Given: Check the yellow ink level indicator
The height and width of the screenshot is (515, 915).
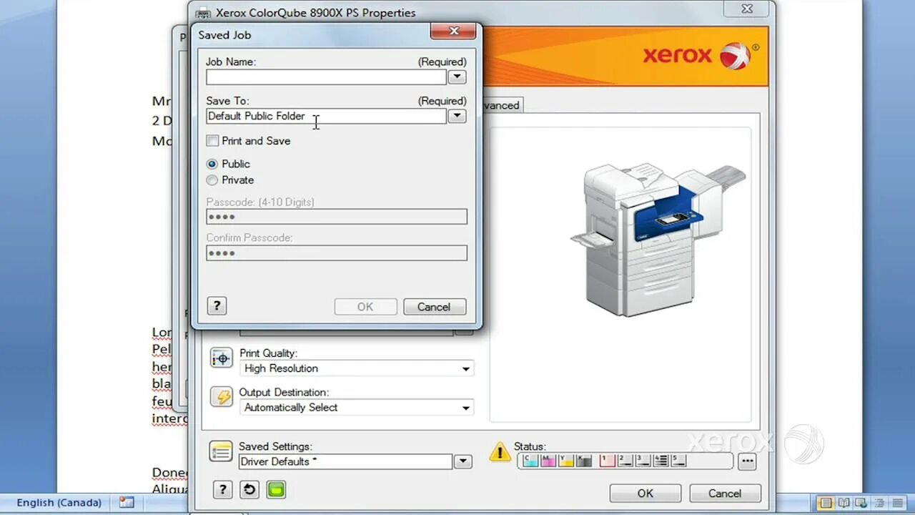Looking at the screenshot, I should pyautogui.click(x=566, y=461).
